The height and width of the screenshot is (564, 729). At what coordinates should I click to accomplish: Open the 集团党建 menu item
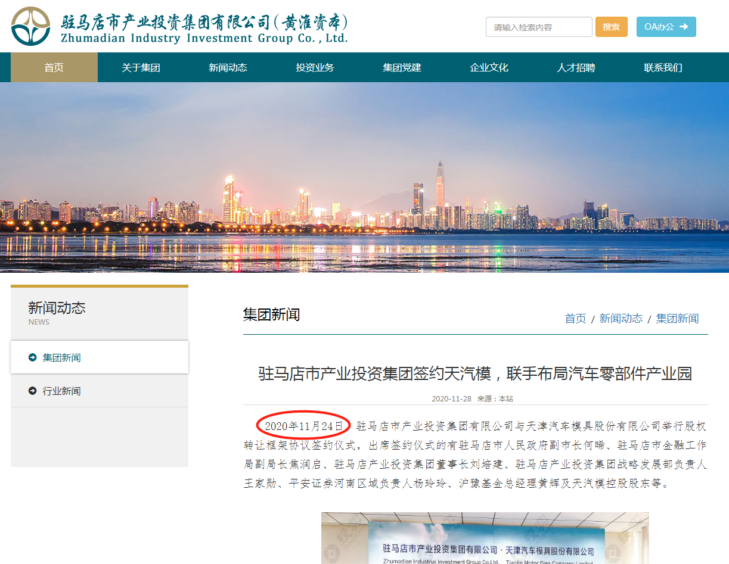click(402, 67)
